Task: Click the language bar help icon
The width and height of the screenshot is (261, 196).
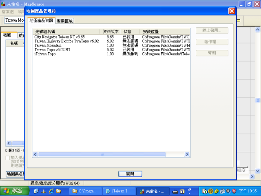Action: [182, 192]
